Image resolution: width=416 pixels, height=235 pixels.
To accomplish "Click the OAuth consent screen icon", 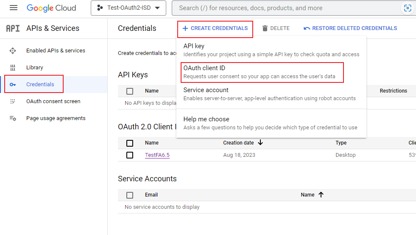I will click(x=13, y=101).
